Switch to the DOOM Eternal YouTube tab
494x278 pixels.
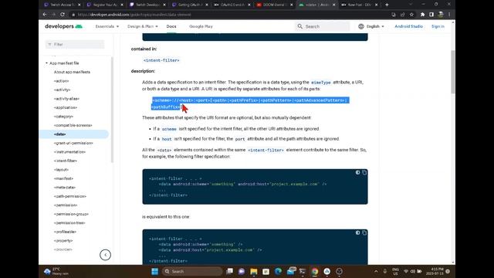(x=275, y=5)
